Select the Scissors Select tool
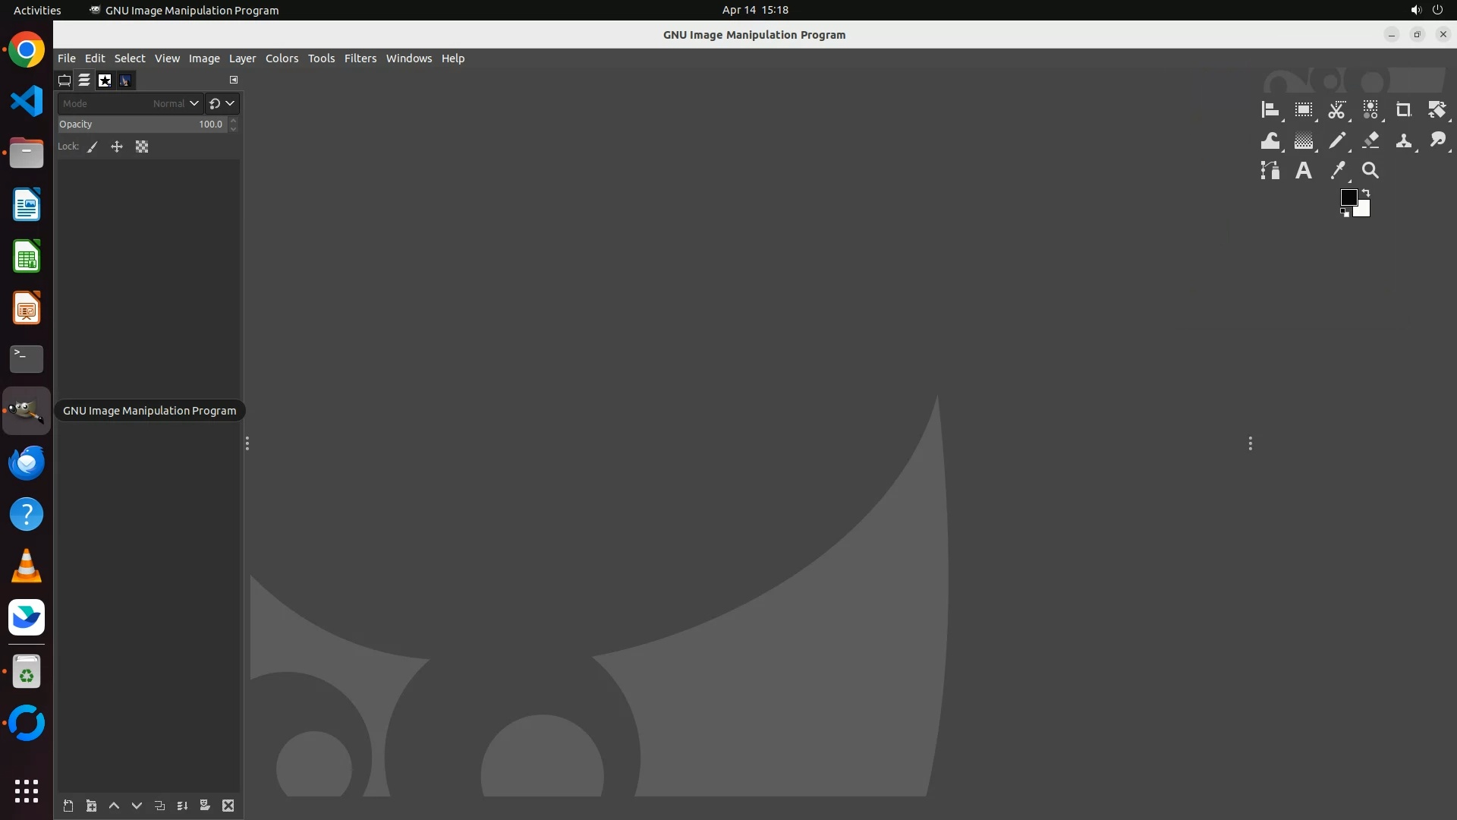 coord(1336,110)
